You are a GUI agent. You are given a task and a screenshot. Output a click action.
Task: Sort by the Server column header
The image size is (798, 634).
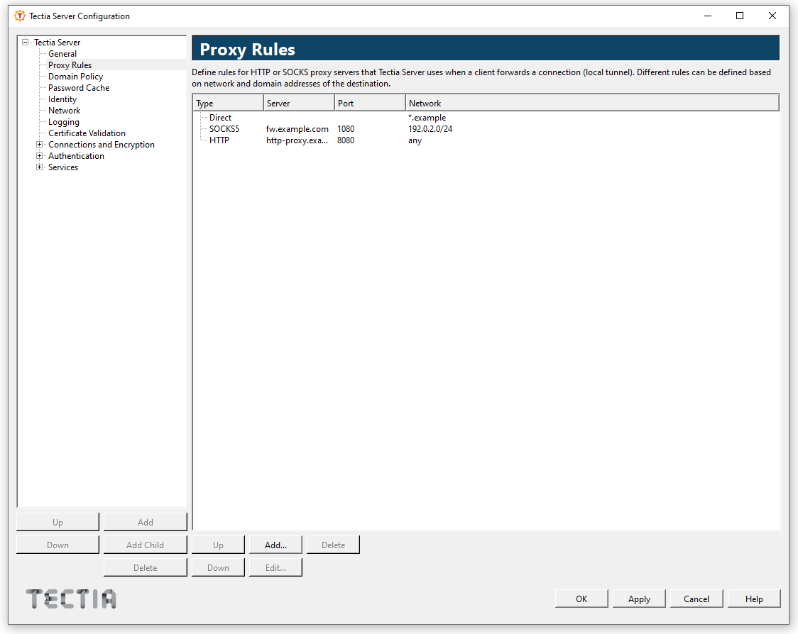pyautogui.click(x=299, y=104)
